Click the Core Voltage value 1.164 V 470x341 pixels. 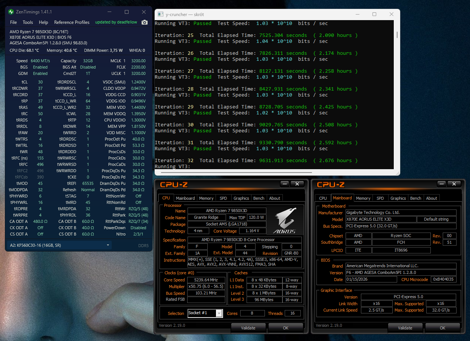click(x=253, y=231)
